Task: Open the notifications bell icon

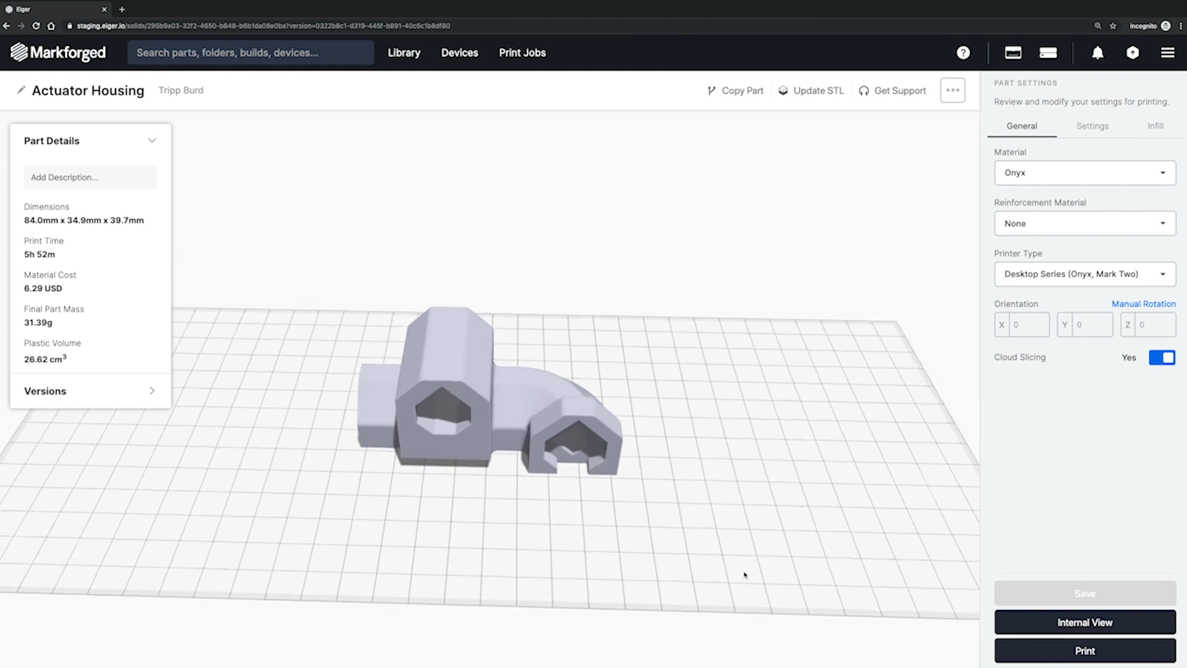Action: pyautogui.click(x=1097, y=53)
